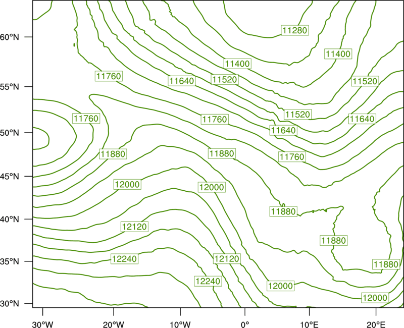Click the 60°N latitude axis label
The height and width of the screenshot is (328, 404).
pos(10,37)
